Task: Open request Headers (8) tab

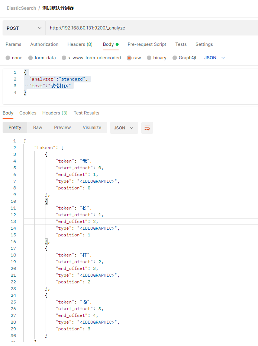Action: tap(80, 44)
